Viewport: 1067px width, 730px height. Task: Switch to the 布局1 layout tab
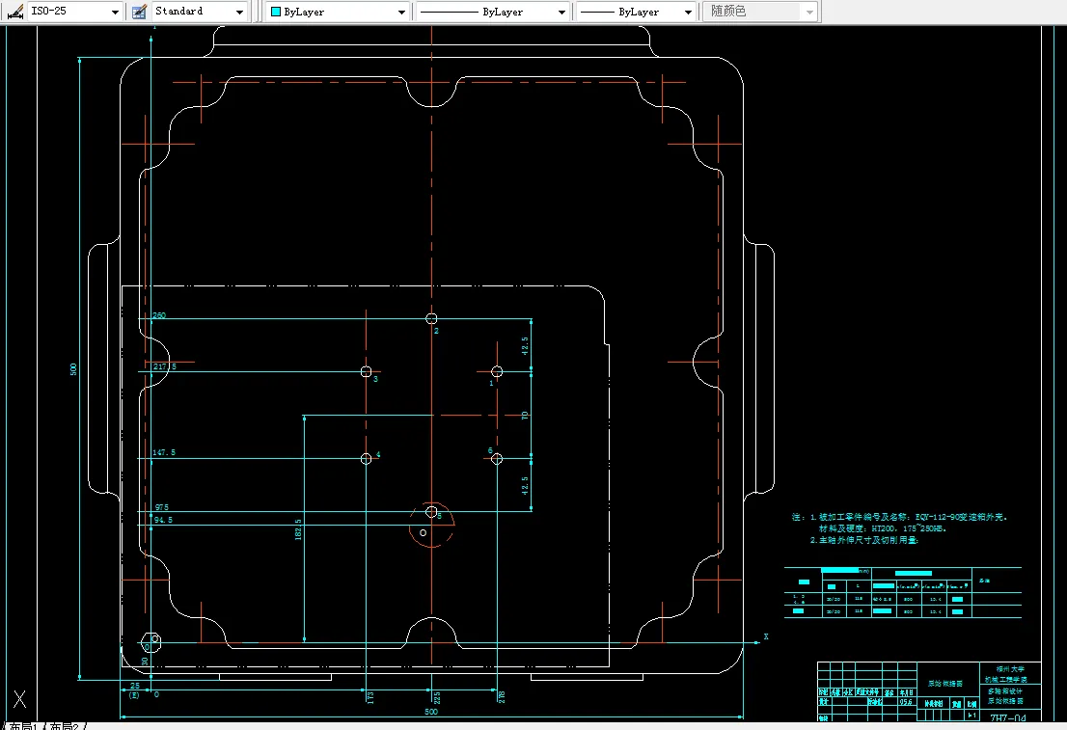pyautogui.click(x=24, y=726)
